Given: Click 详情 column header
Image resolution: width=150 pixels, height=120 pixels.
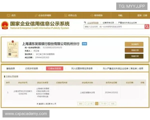Looking at the screenshot, I should point(142,82).
